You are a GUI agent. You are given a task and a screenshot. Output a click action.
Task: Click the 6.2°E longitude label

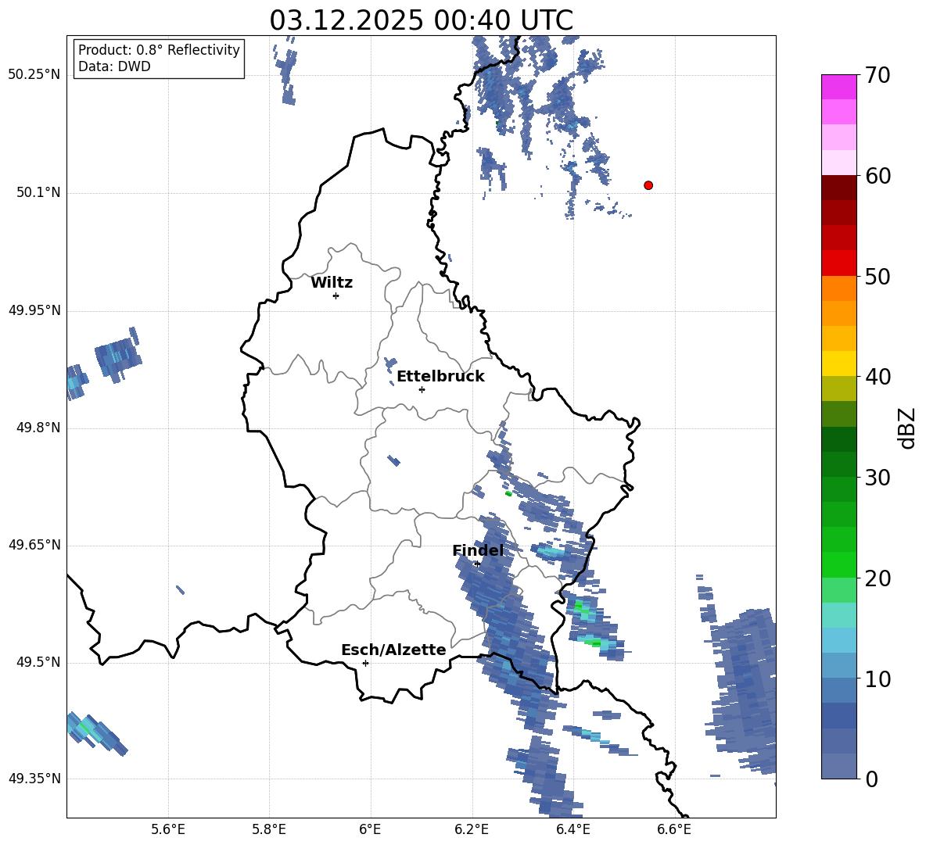click(472, 829)
